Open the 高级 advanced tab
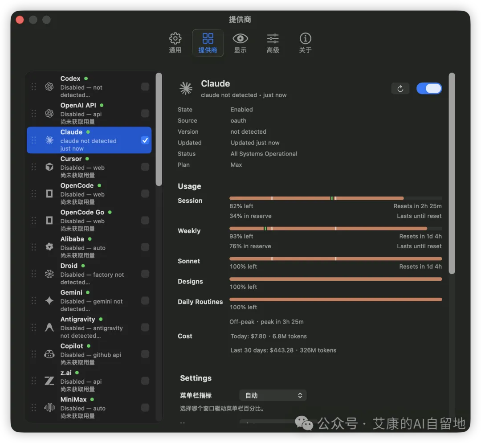Screen dimensions: 481x443 pyautogui.click(x=273, y=43)
